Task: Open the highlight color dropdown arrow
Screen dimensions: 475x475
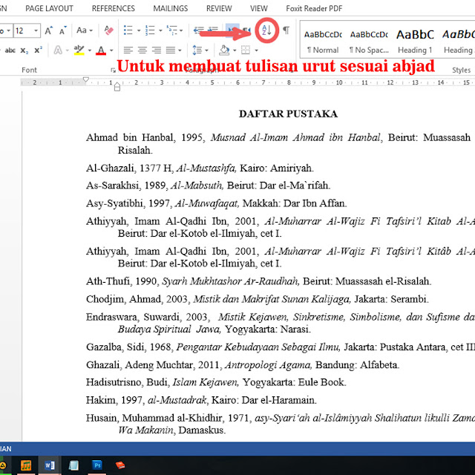Action: [90, 50]
